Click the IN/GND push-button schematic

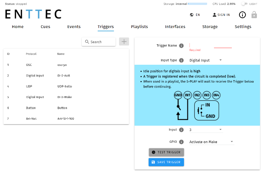pyautogui.click(x=207, y=110)
